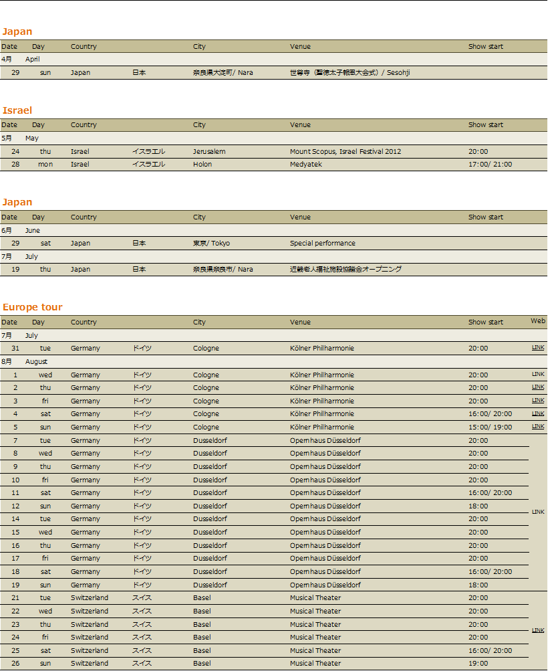This screenshot has height=671, width=548.
Task: Click 'Basel' city on August 23 row
Action: click(x=202, y=624)
